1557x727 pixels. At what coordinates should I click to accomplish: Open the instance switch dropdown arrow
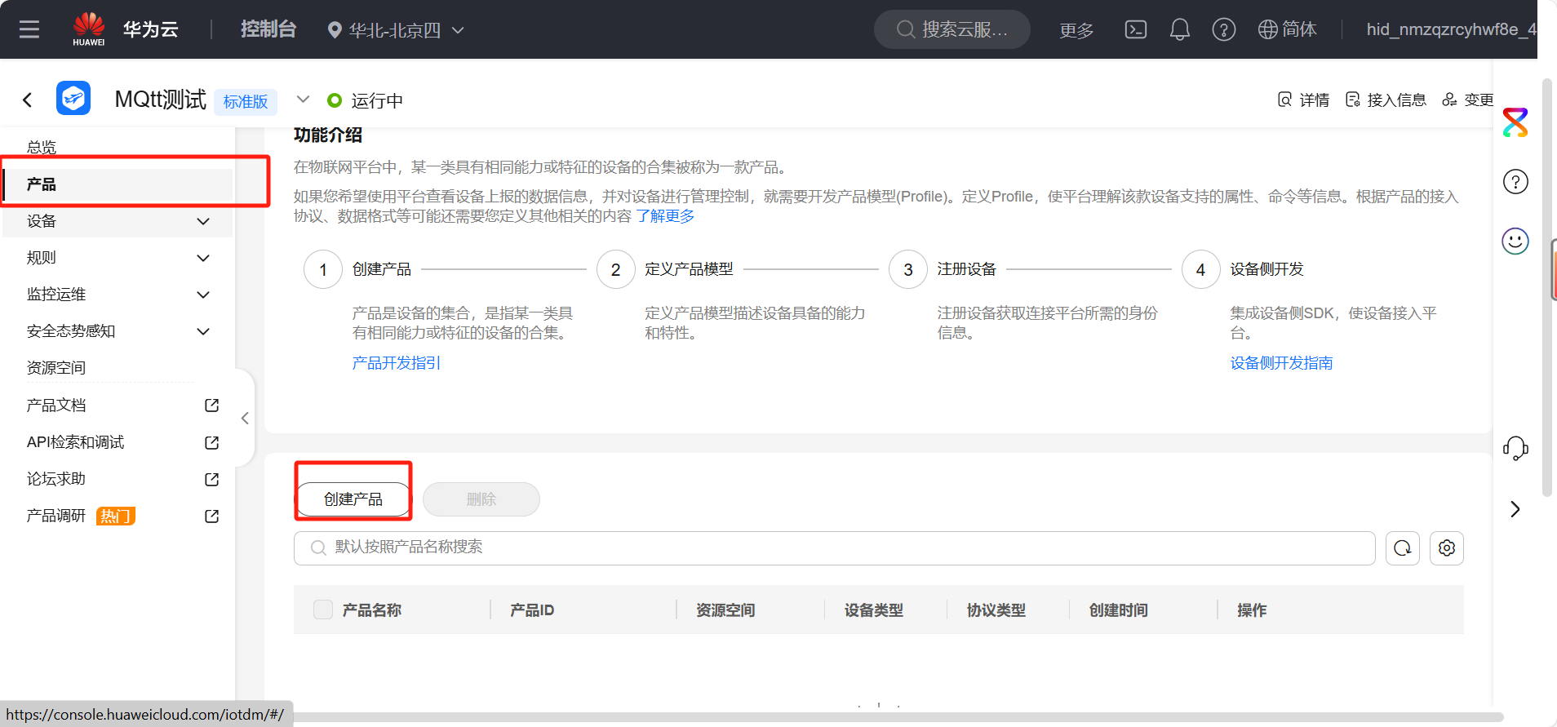coord(303,100)
